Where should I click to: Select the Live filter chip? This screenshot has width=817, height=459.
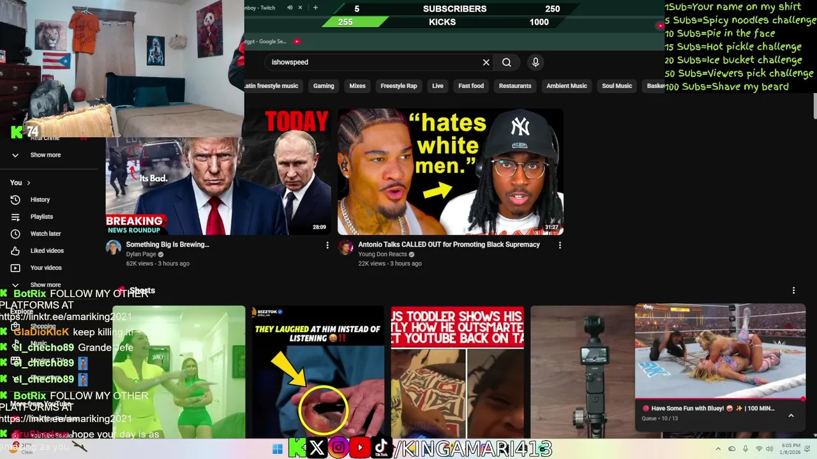pos(438,86)
